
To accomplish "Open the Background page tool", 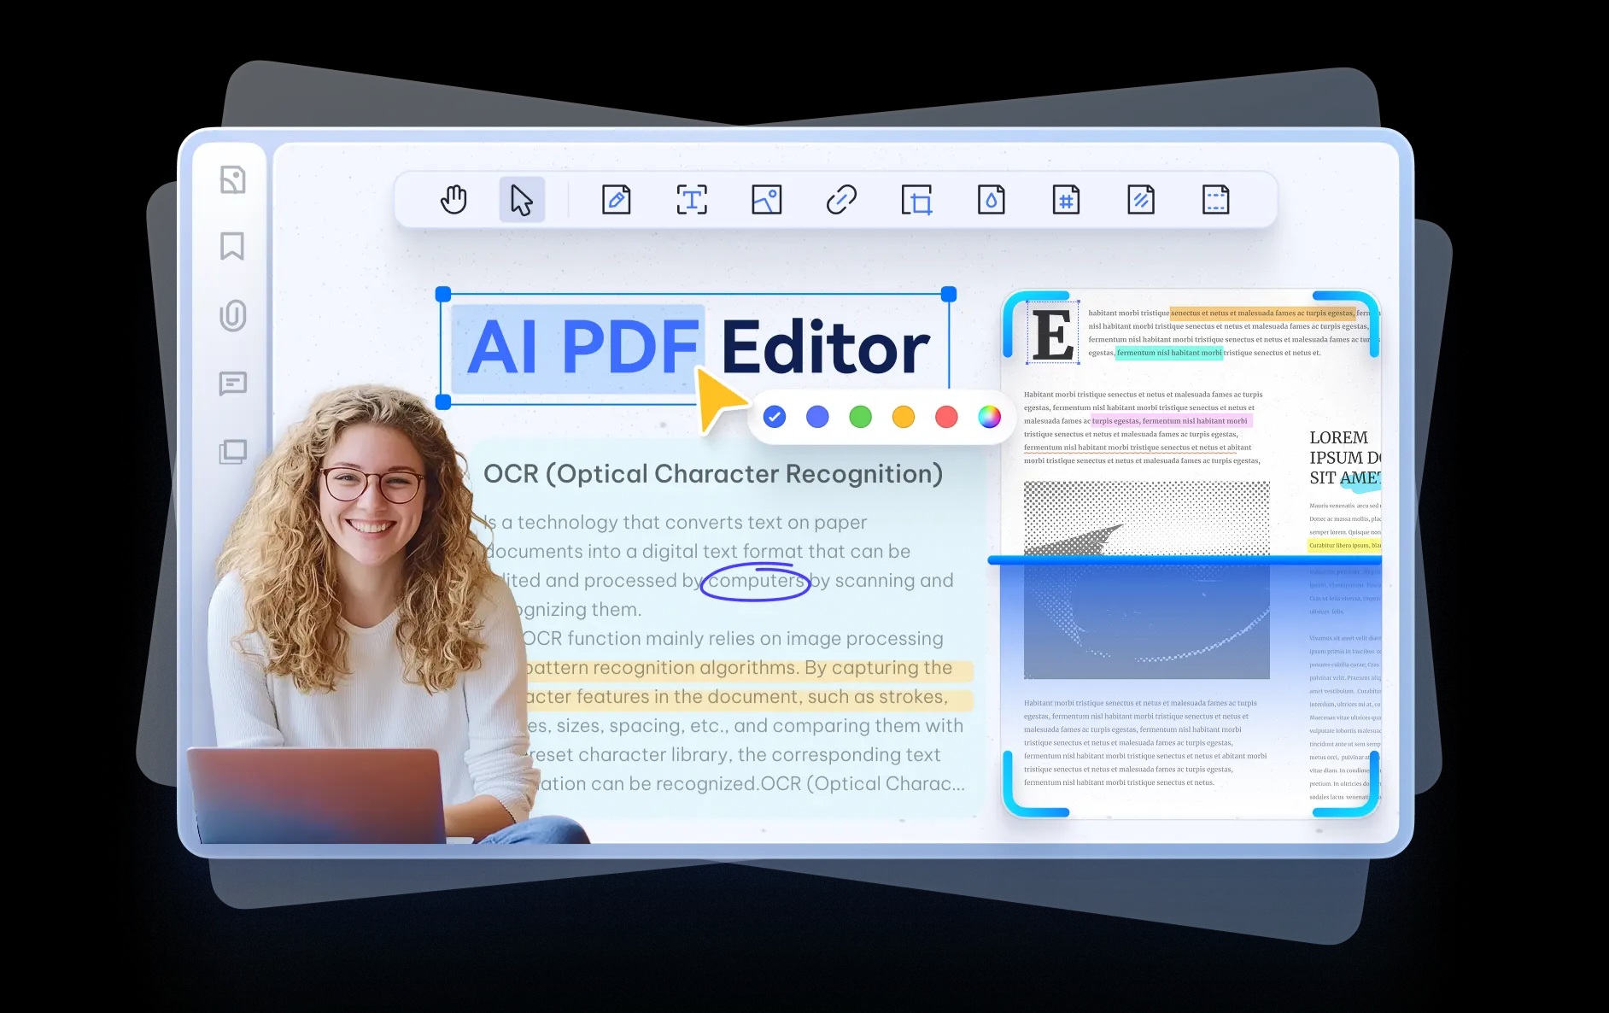I will point(1141,200).
